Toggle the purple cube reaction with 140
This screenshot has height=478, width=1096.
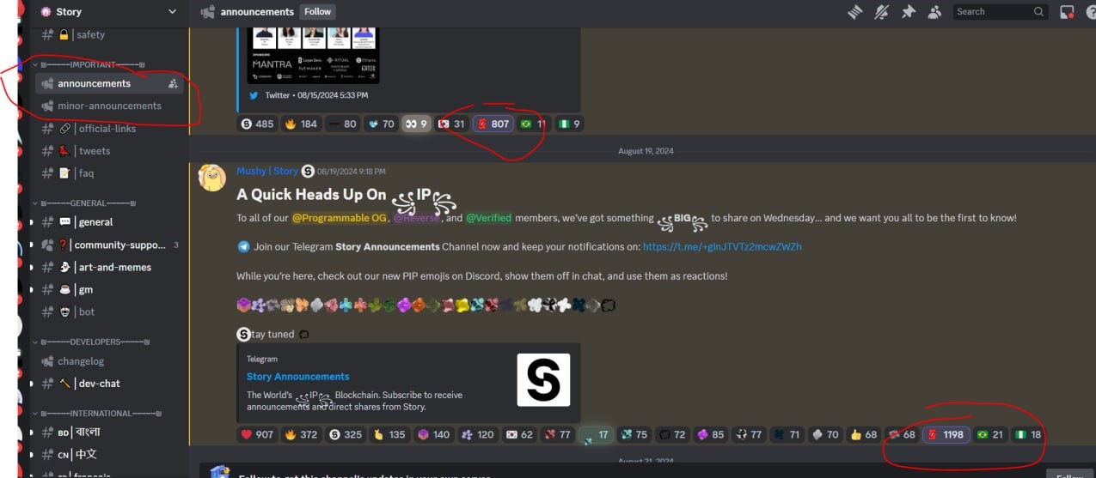tap(434, 434)
